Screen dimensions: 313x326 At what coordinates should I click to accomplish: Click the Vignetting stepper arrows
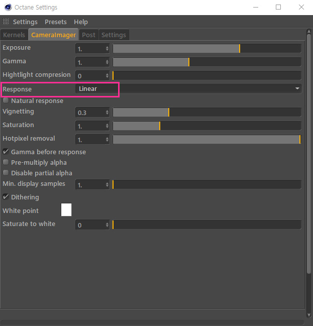[107, 113]
